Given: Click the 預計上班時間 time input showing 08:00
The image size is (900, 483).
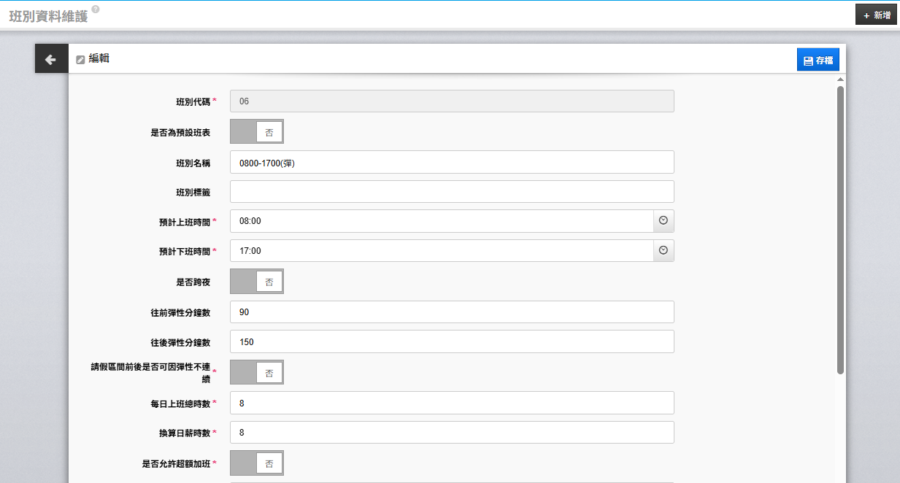Looking at the screenshot, I should point(441,221).
